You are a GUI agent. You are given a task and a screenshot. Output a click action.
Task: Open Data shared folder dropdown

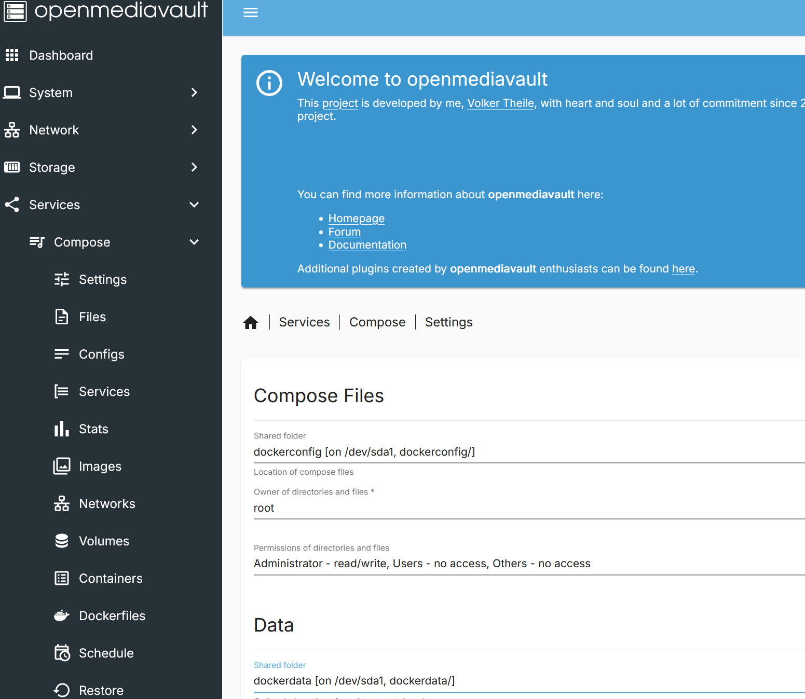[x=529, y=680]
